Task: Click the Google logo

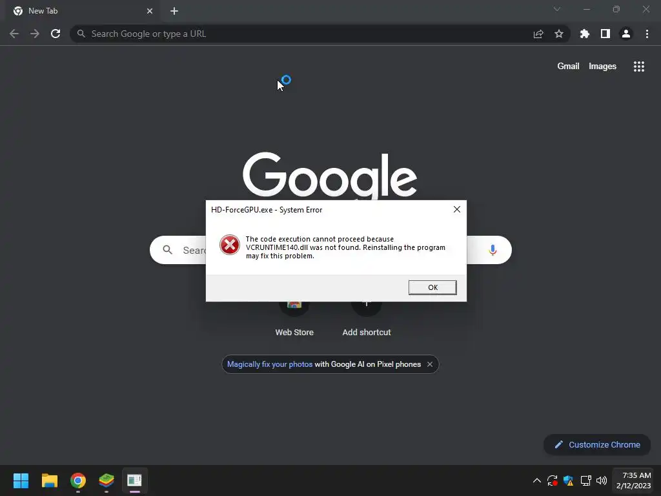Action: click(x=330, y=176)
